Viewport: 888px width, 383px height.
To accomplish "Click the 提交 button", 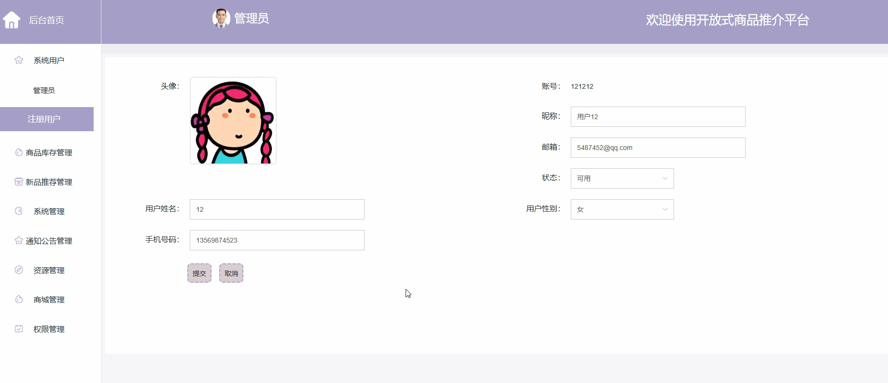I will [199, 273].
